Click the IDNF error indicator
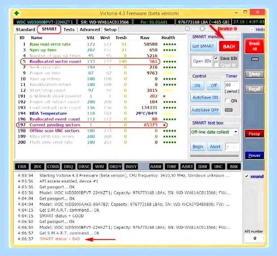Viewport: 277px width, 256px height. point(203,166)
